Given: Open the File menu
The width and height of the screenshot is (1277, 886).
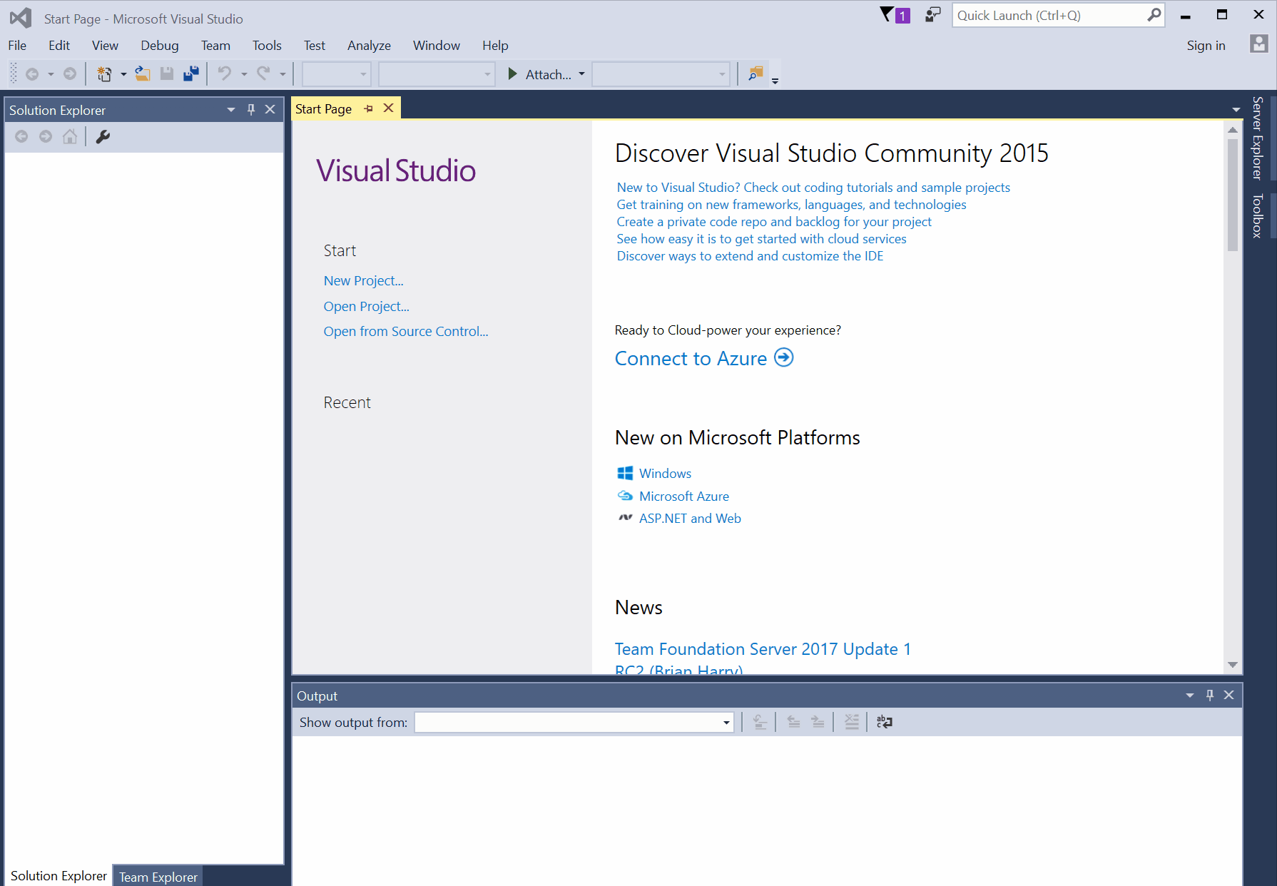Looking at the screenshot, I should [17, 46].
